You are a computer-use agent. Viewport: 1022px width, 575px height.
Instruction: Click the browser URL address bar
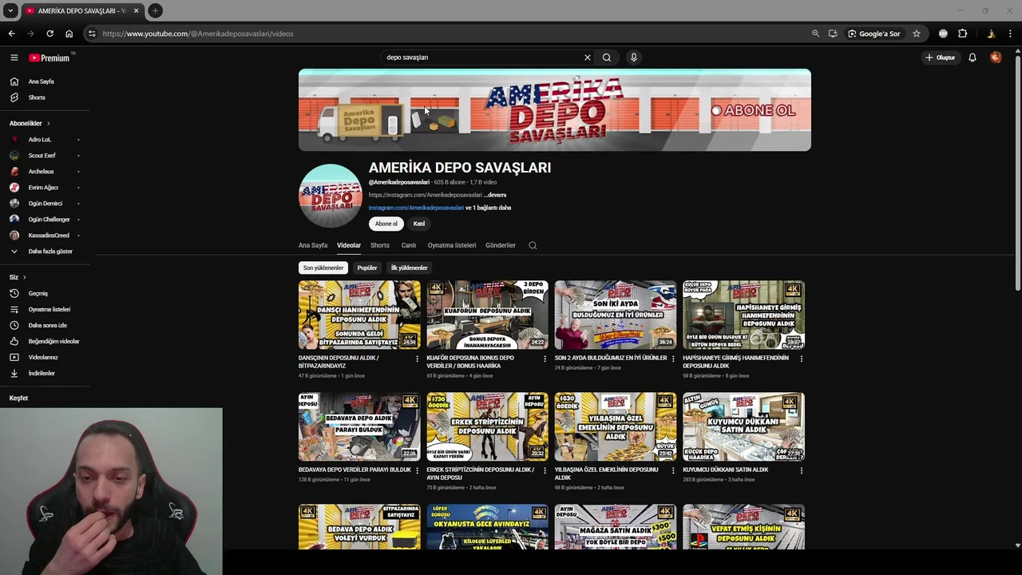[447, 34]
